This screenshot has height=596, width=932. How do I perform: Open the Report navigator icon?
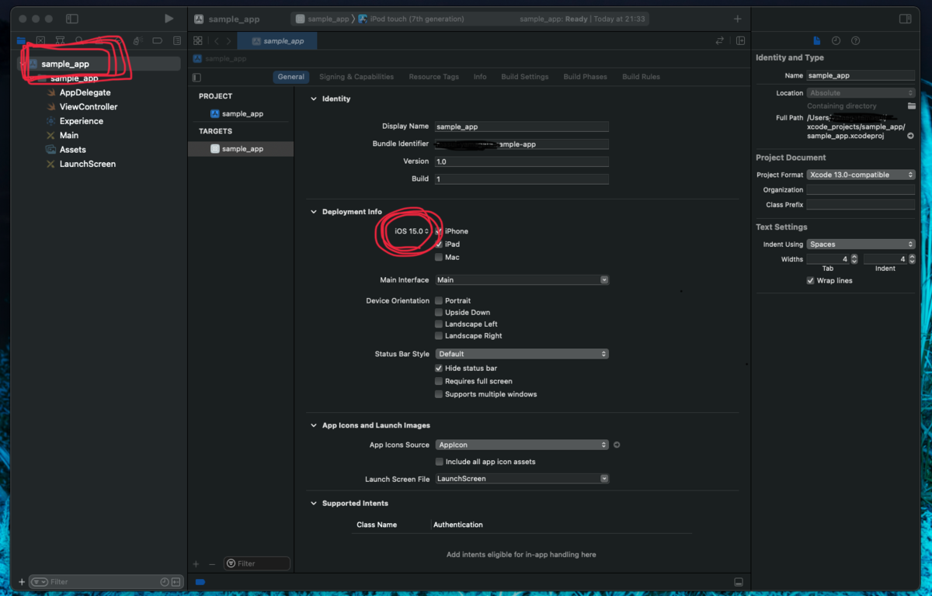coord(177,40)
